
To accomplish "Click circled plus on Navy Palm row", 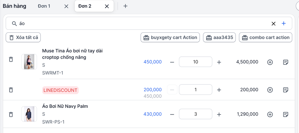I will (x=270, y=114).
